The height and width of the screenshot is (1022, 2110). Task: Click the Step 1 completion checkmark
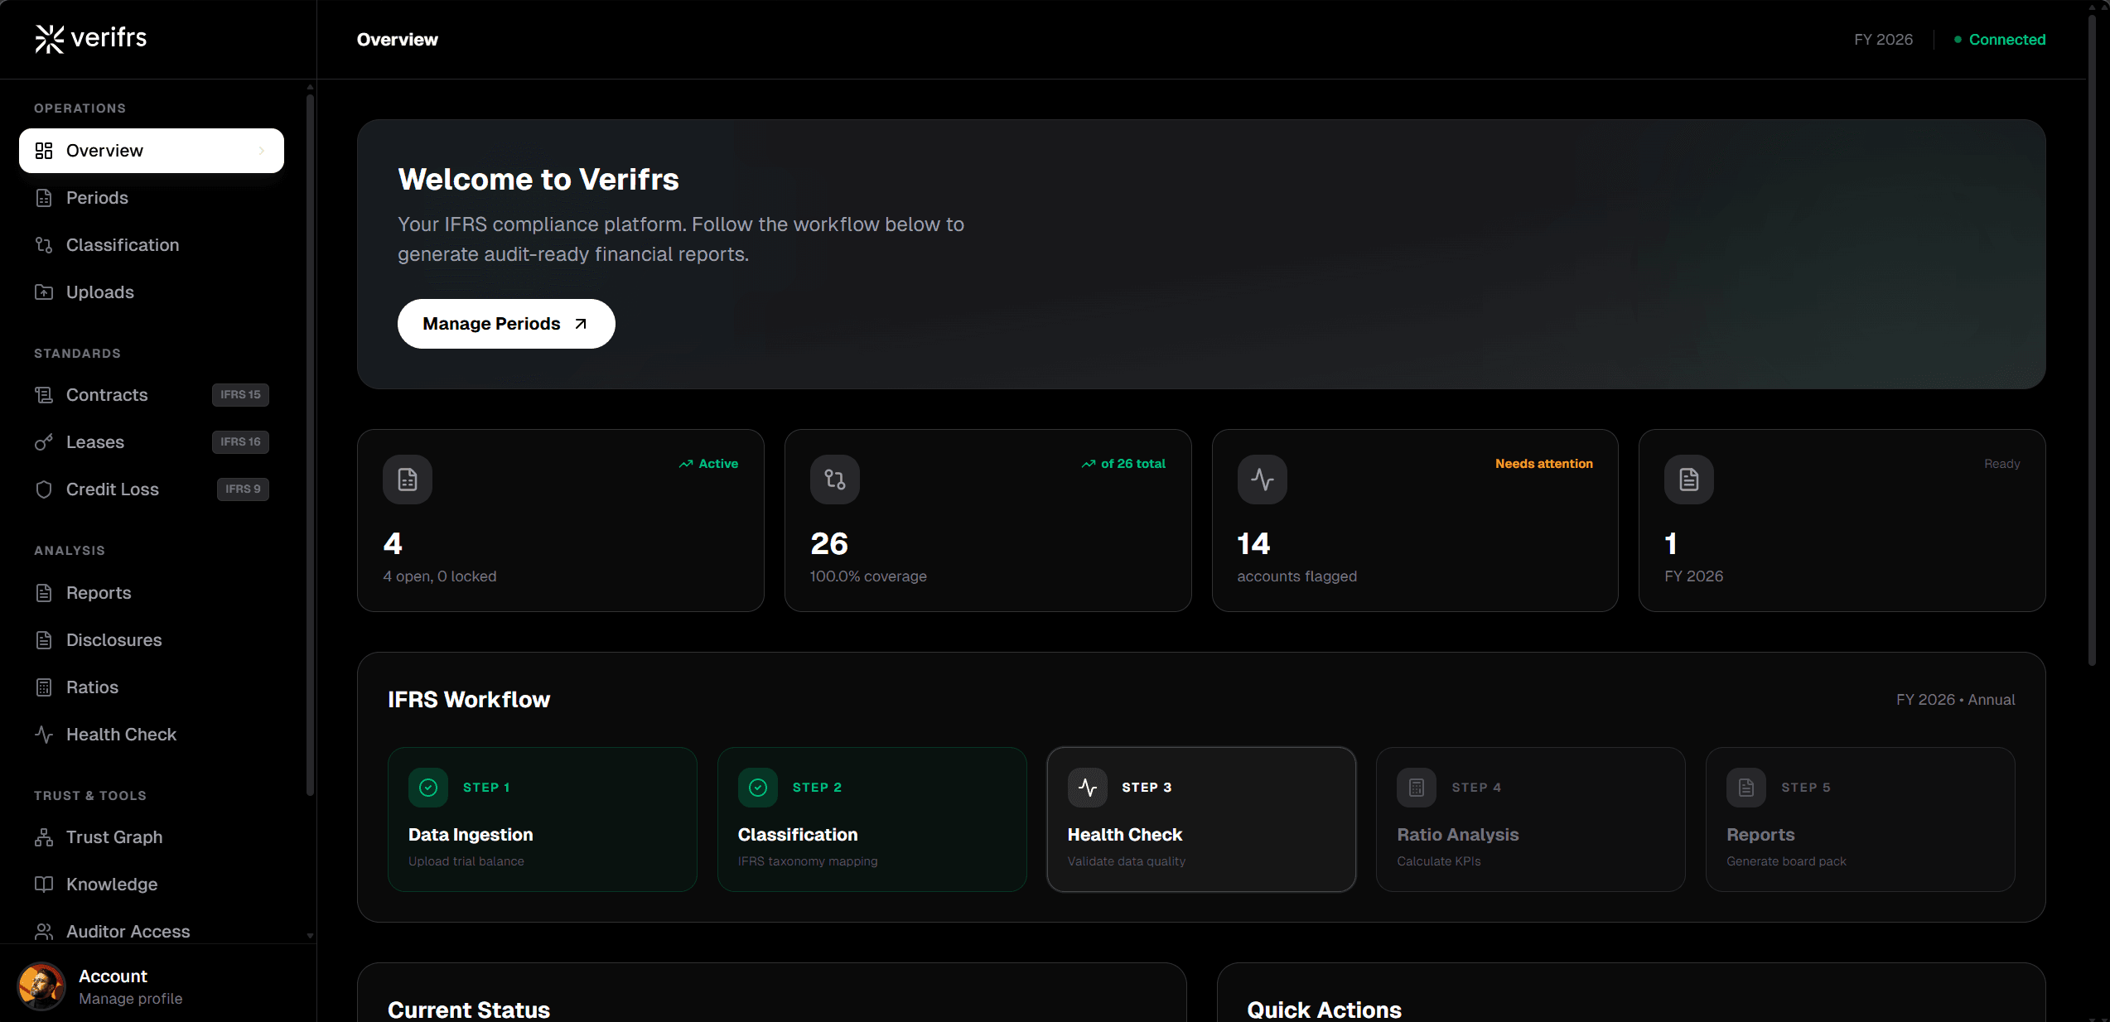click(x=428, y=788)
